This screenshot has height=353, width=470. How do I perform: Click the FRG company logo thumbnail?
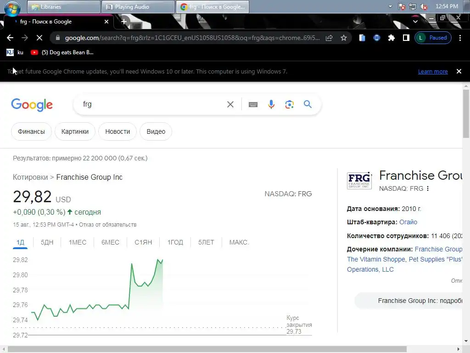[359, 180]
